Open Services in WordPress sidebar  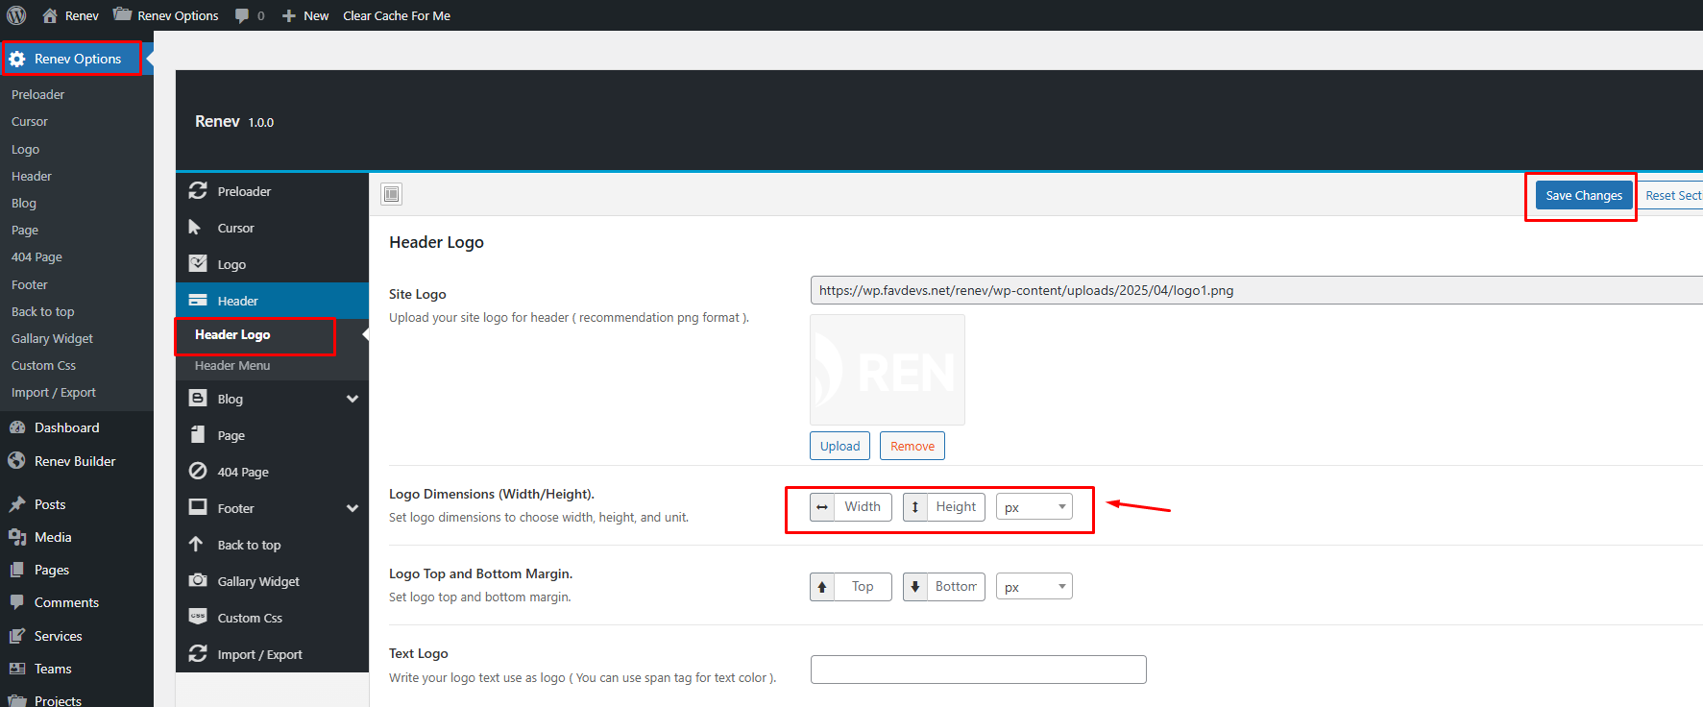click(58, 636)
